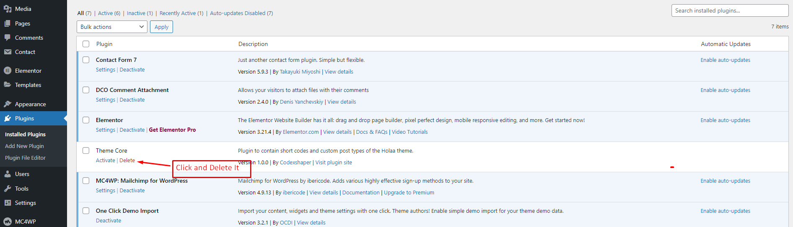Open Add New Plugin submenu item

[24, 146]
